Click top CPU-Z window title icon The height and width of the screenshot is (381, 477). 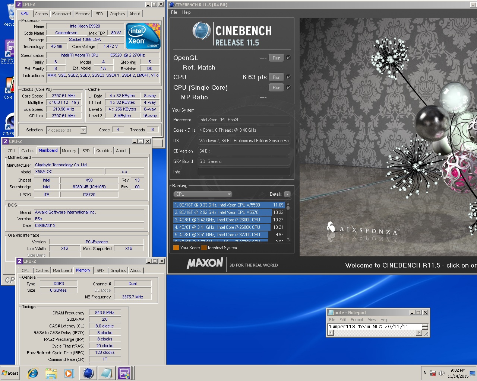point(19,4)
